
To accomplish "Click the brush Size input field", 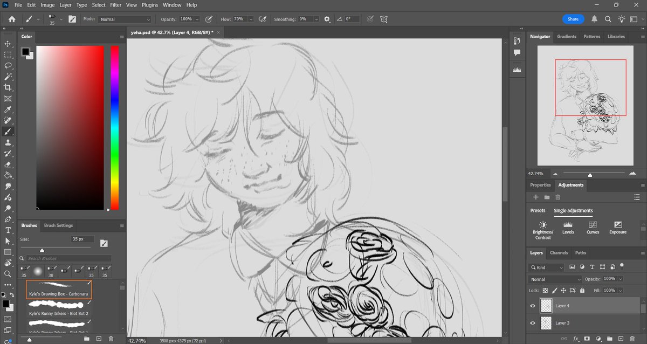I will 82,239.
